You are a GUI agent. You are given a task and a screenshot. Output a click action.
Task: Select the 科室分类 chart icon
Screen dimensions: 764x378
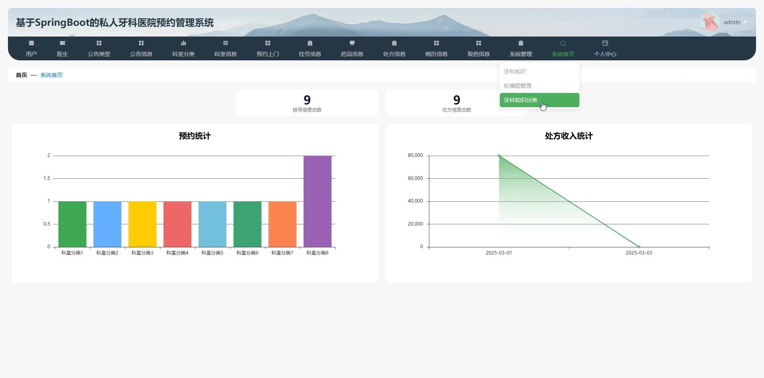tap(183, 43)
